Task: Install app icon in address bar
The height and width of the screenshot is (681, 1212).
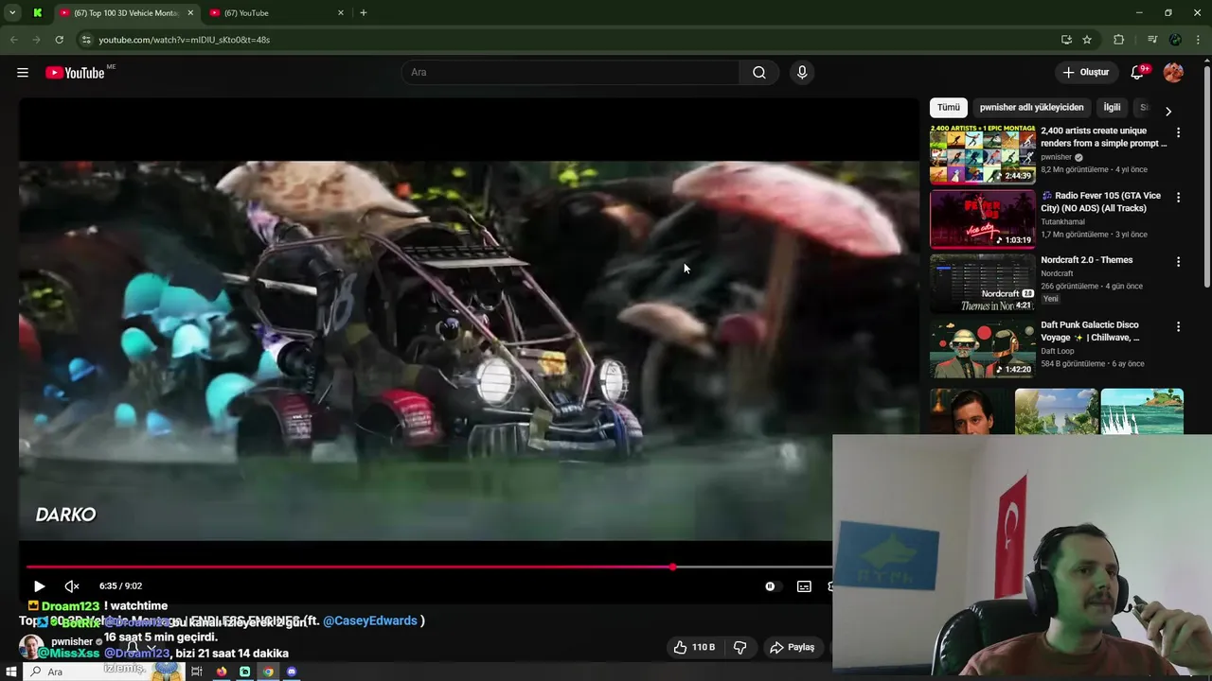Action: click(x=1066, y=40)
